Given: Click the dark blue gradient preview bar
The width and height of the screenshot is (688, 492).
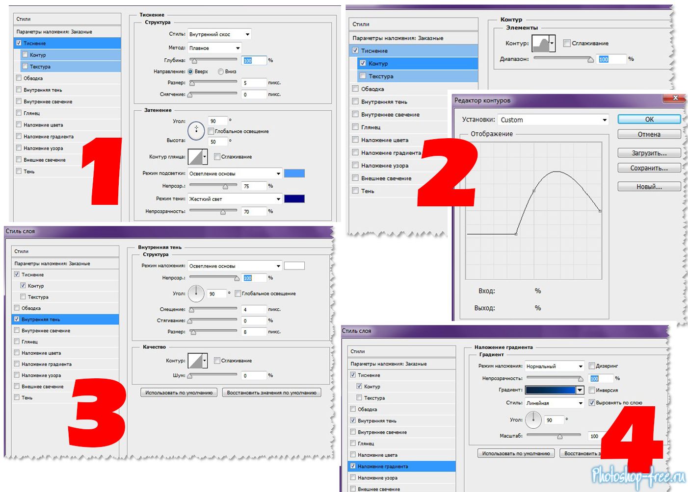Looking at the screenshot, I should click(x=550, y=390).
